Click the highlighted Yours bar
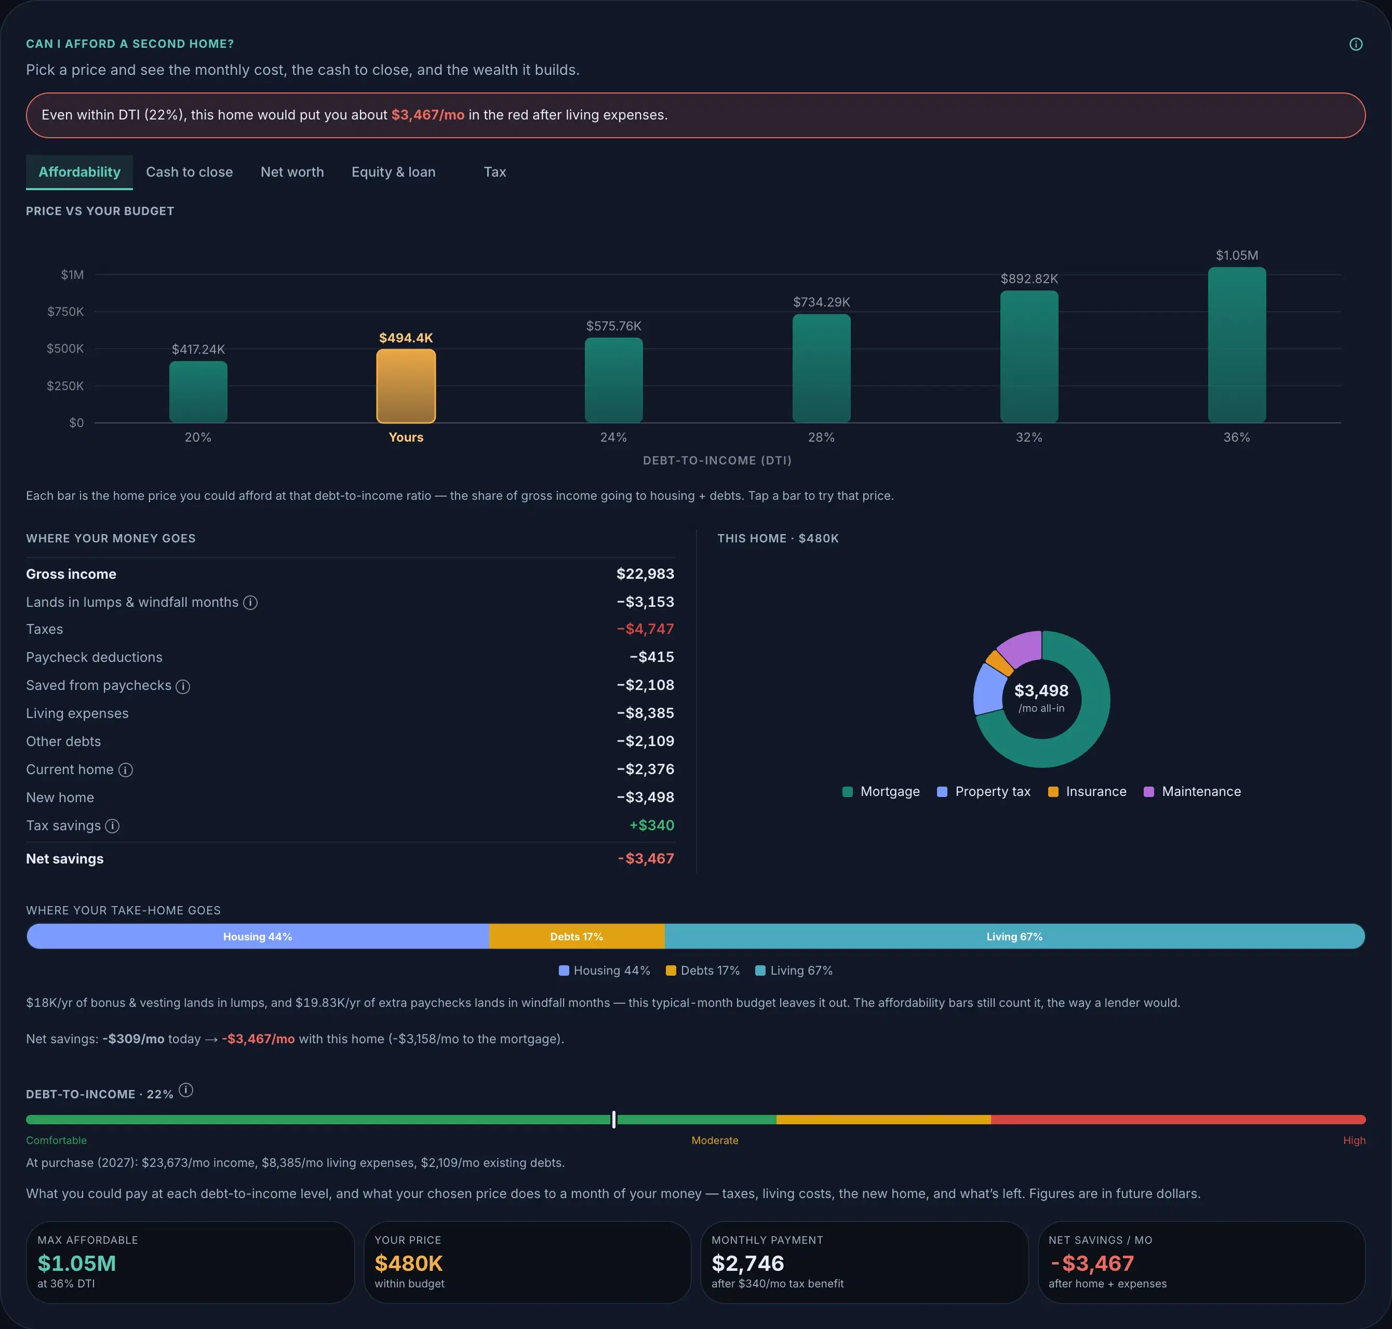1392x1329 pixels. coord(406,386)
